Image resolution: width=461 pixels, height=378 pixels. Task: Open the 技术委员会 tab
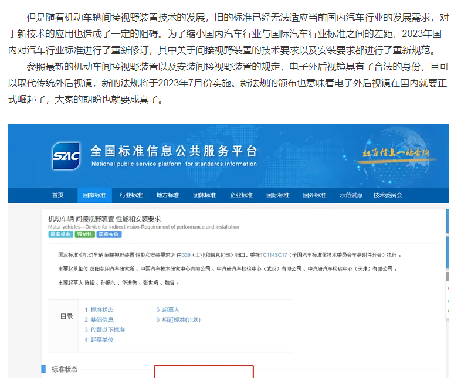388,195
